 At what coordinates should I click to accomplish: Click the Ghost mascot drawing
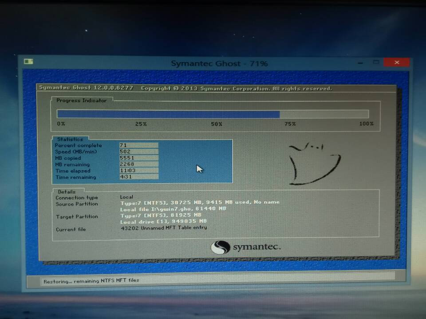[315, 163]
